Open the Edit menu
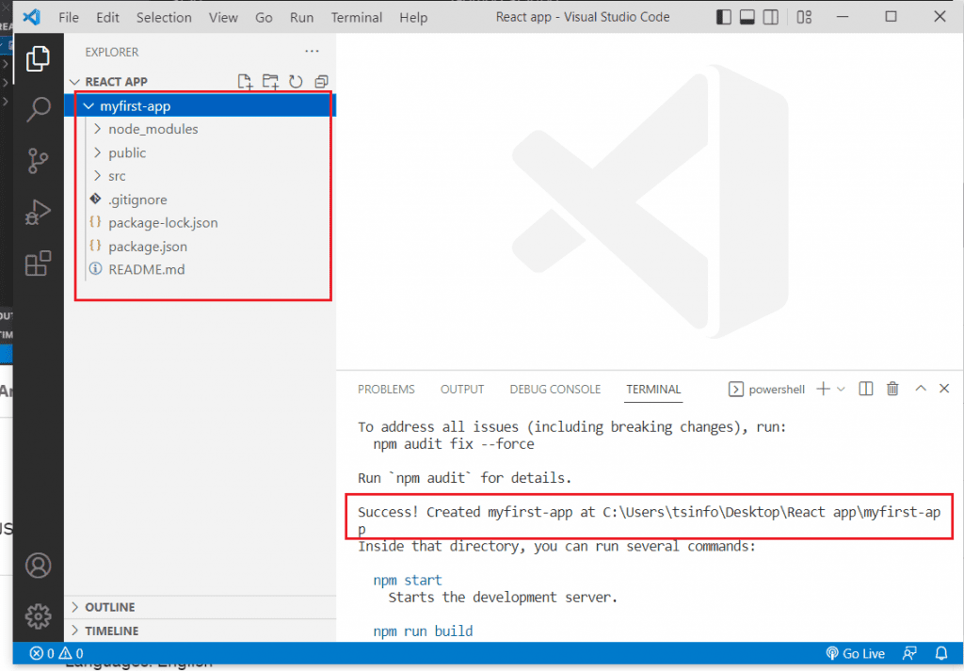 [107, 17]
